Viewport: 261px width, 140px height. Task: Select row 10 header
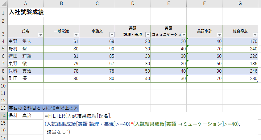tap(4, 86)
